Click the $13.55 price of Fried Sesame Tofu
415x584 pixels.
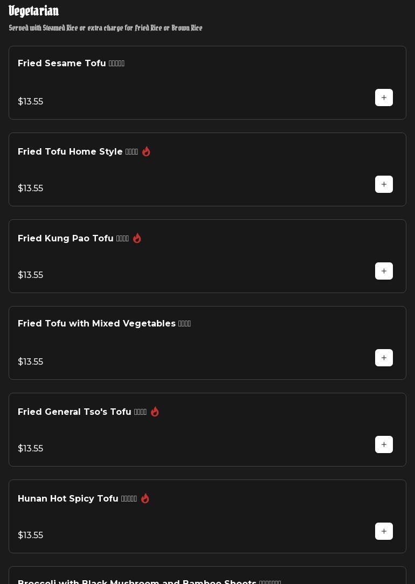pos(31,101)
